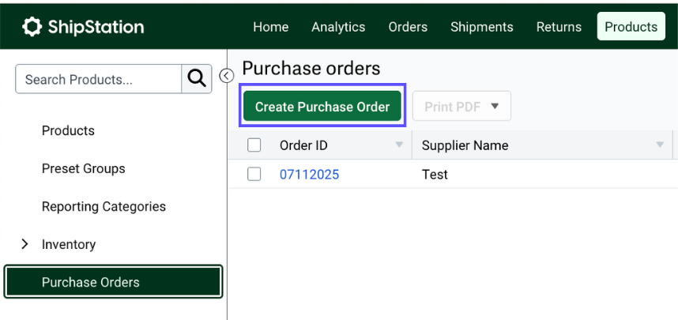678x320 pixels.
Task: Click the Search Products input field
Action: click(99, 79)
